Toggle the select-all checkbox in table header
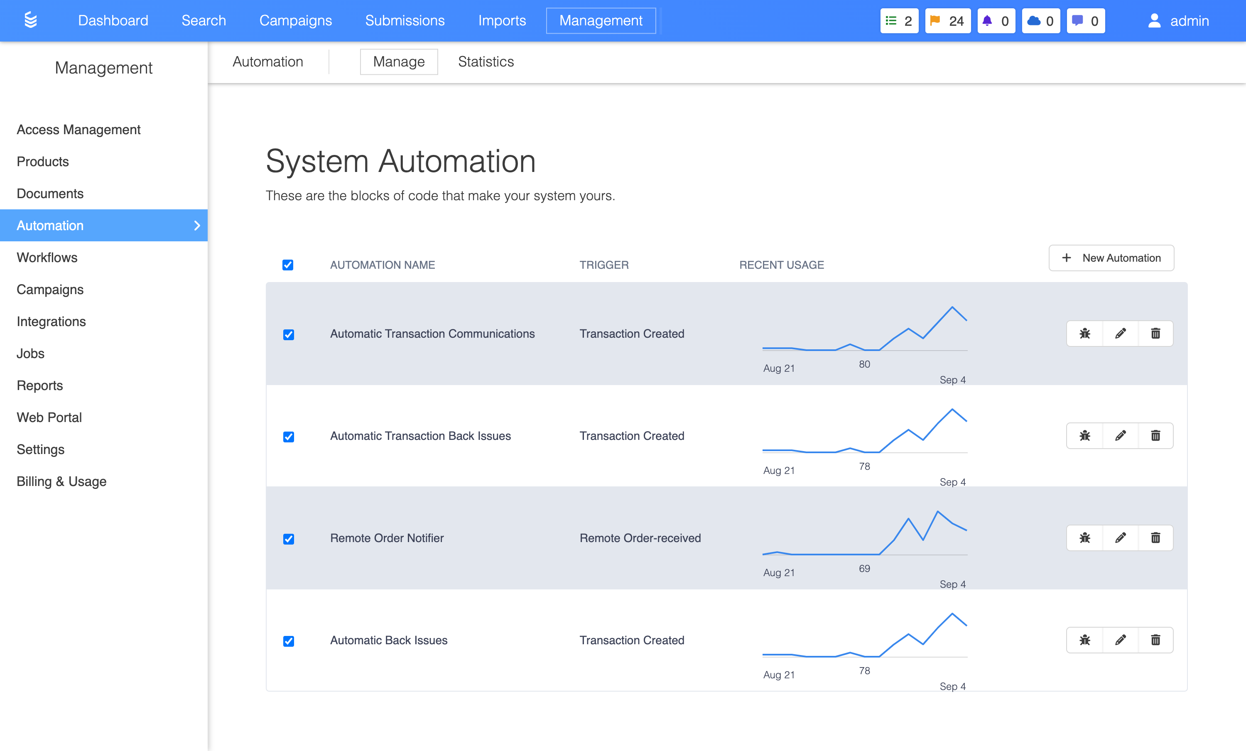 click(x=288, y=265)
